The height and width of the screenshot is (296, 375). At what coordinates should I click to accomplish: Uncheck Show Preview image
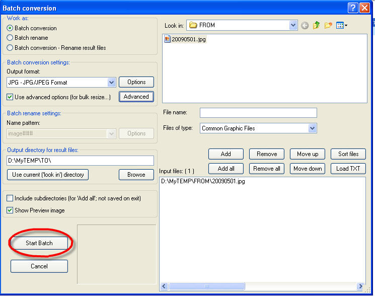10,210
